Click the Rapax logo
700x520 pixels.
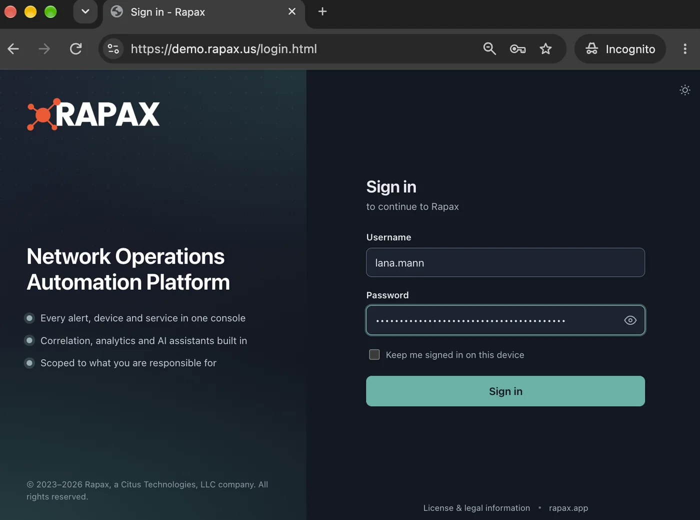93,114
